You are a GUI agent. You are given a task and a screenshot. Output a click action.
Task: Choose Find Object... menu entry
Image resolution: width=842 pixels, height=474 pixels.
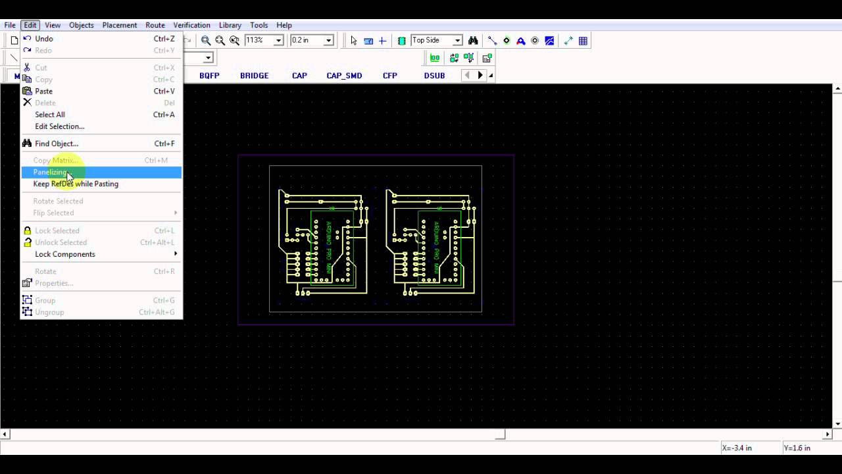point(101,144)
